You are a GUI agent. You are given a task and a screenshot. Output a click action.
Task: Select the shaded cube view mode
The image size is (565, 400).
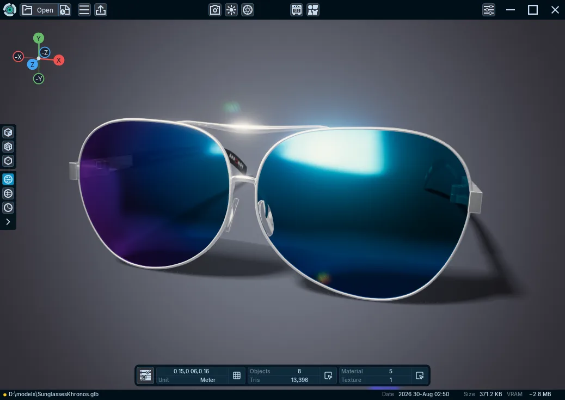pyautogui.click(x=8, y=132)
